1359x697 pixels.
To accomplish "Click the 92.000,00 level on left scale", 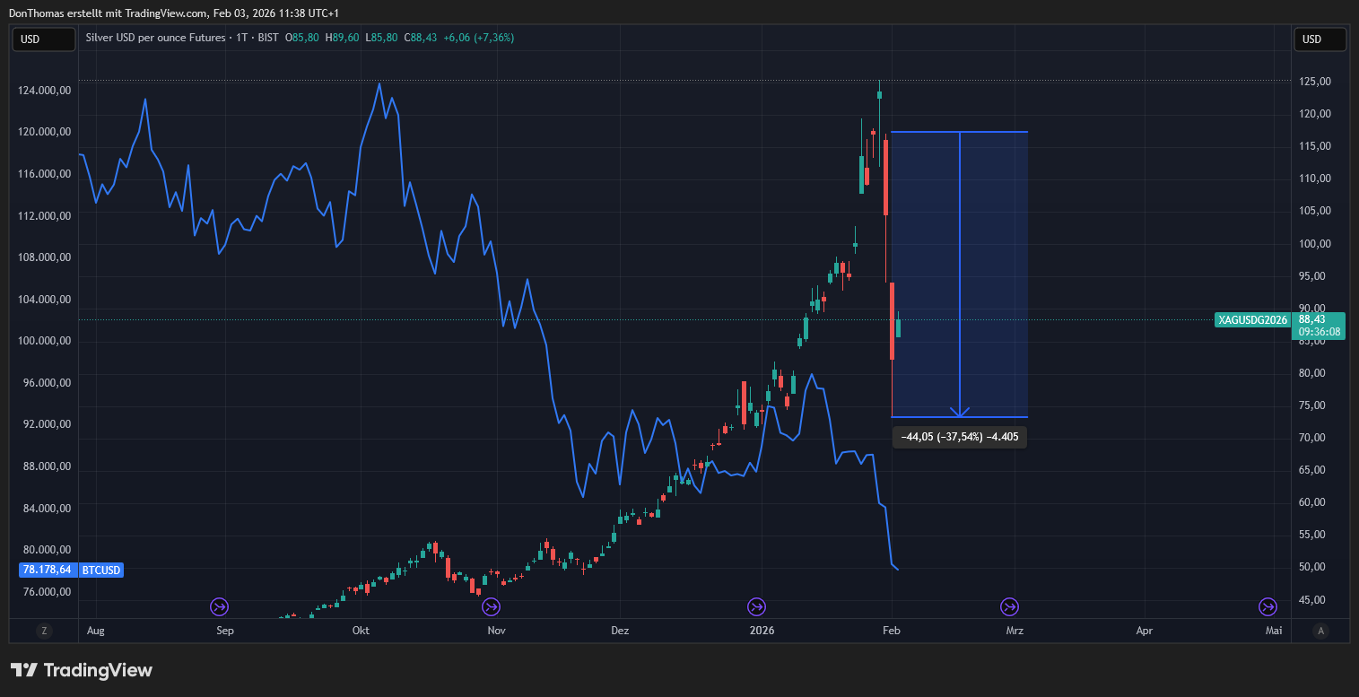I will click(47, 424).
